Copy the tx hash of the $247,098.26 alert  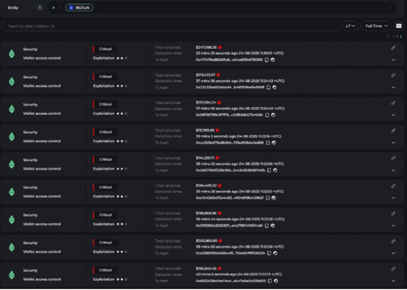[x=267, y=60]
